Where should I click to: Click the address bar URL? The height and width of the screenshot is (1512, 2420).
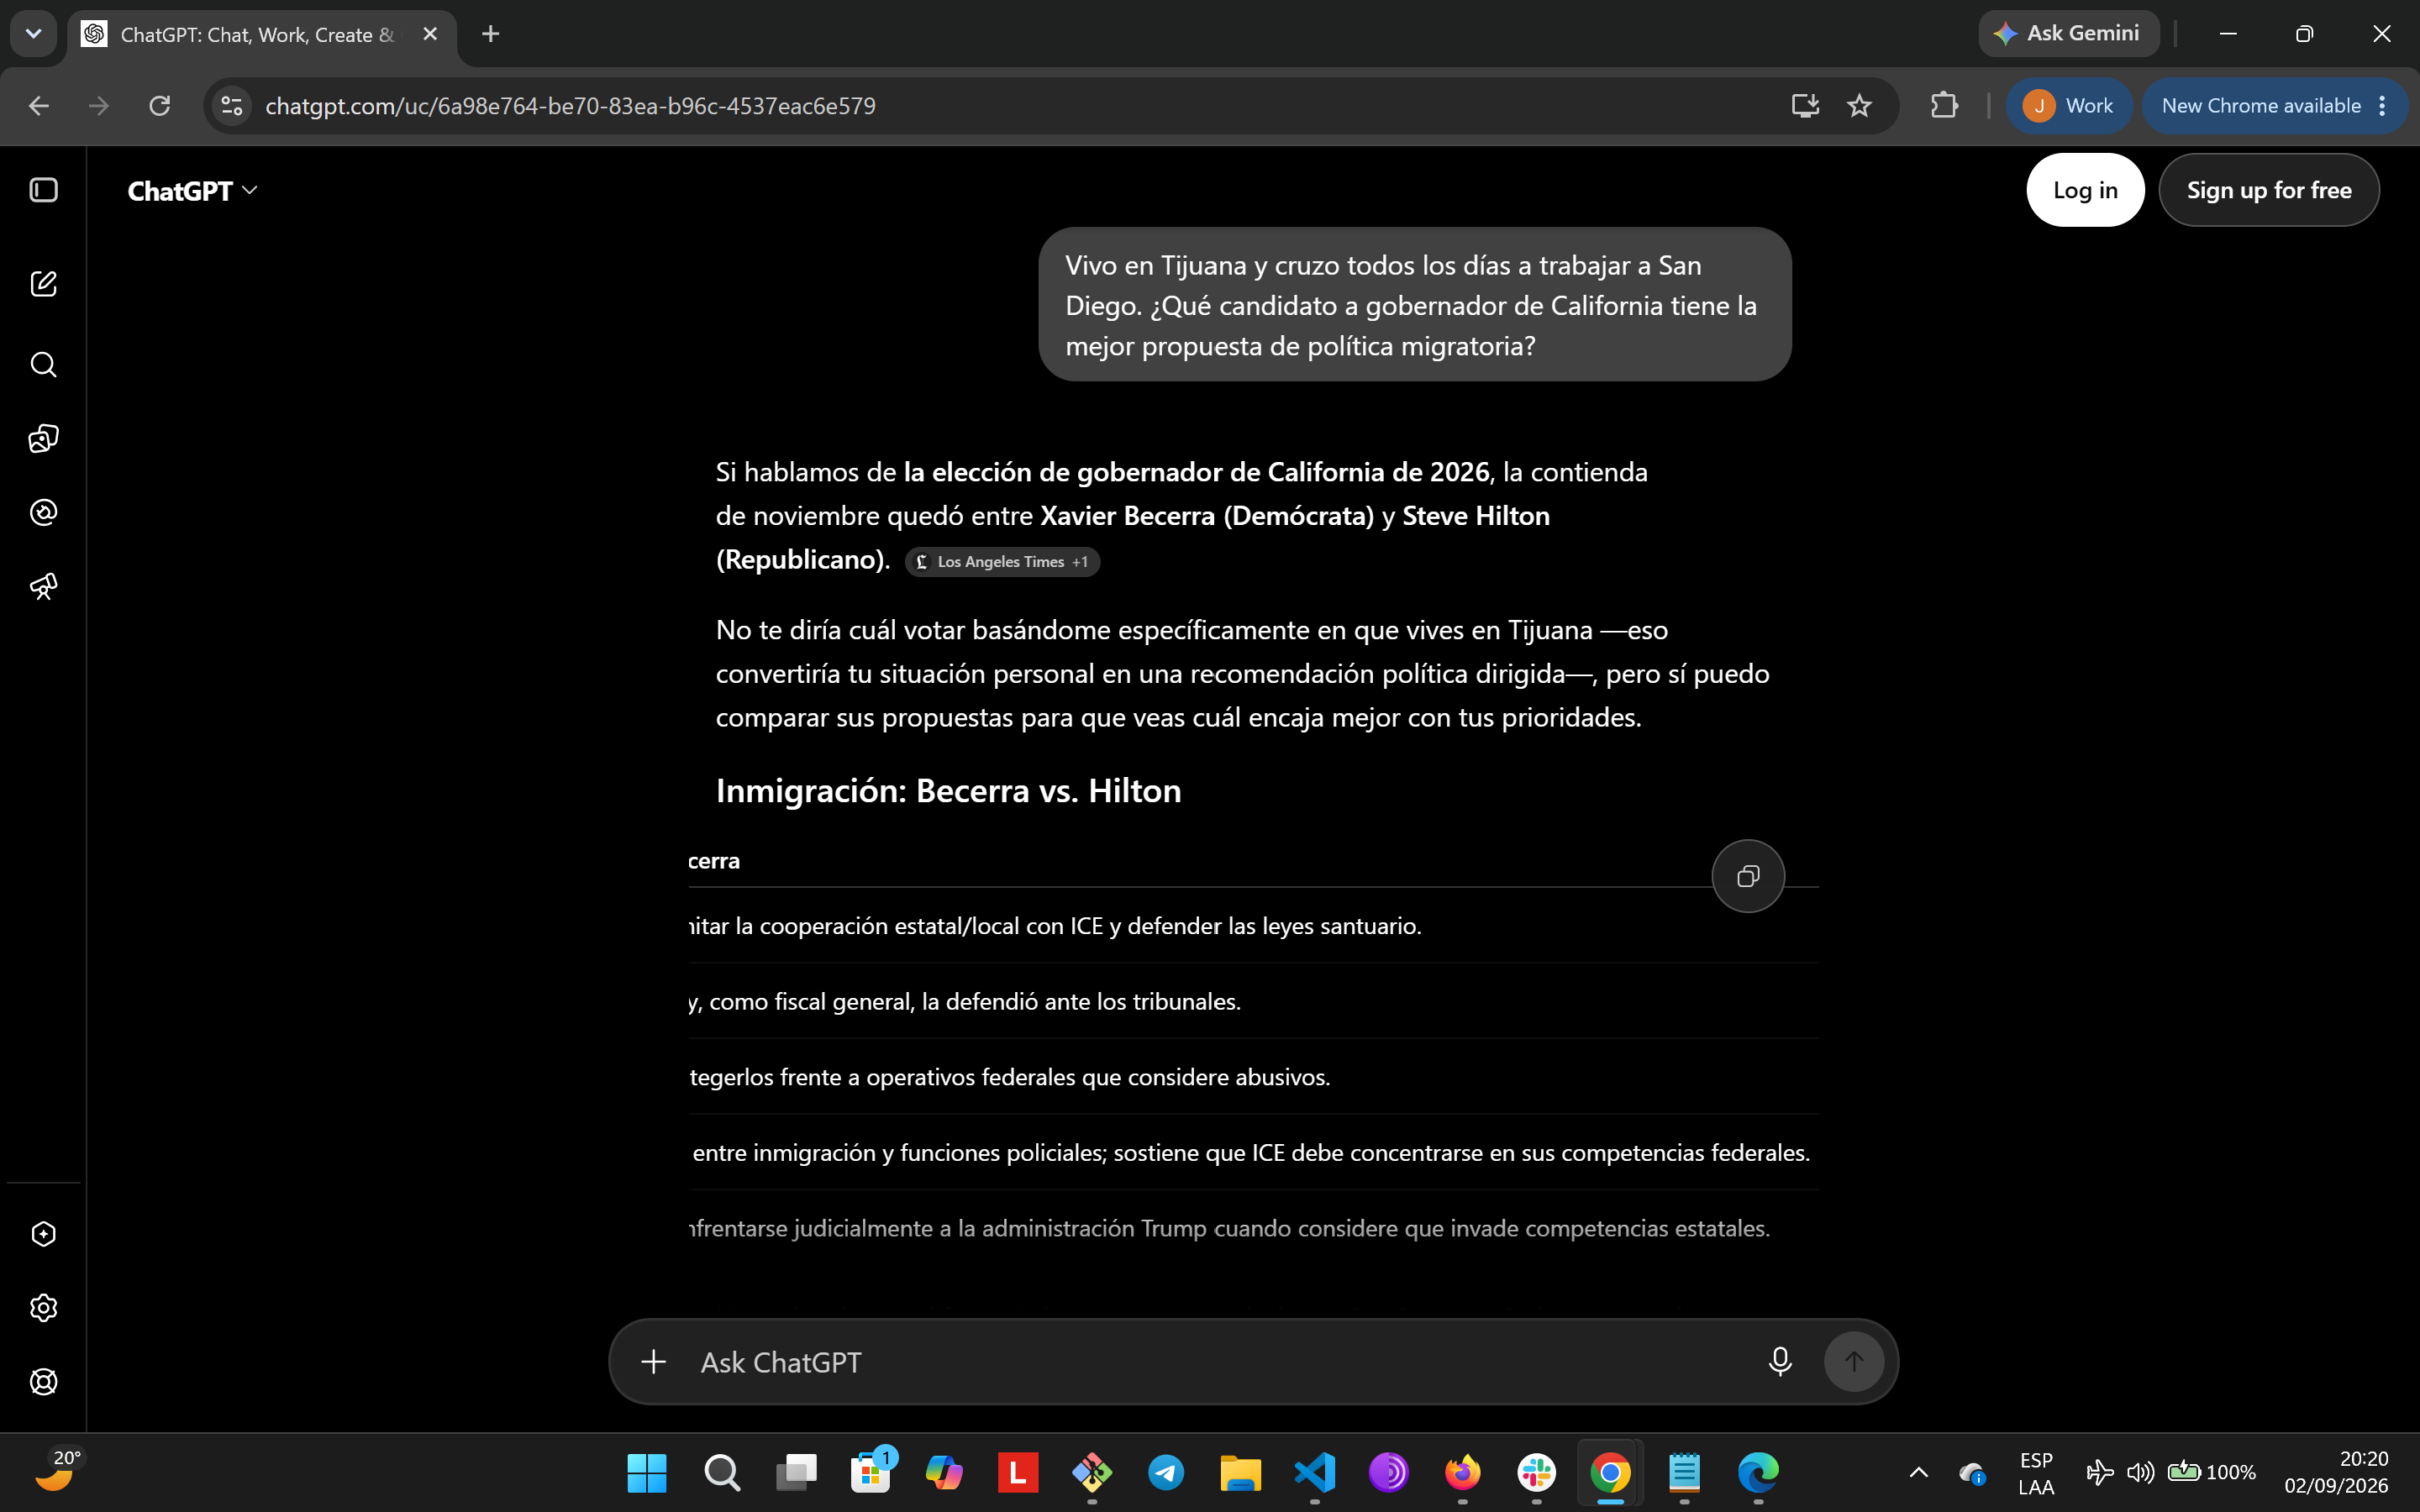(570, 106)
